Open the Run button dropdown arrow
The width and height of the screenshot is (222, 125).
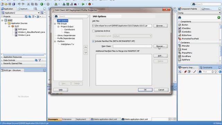point(86,4)
